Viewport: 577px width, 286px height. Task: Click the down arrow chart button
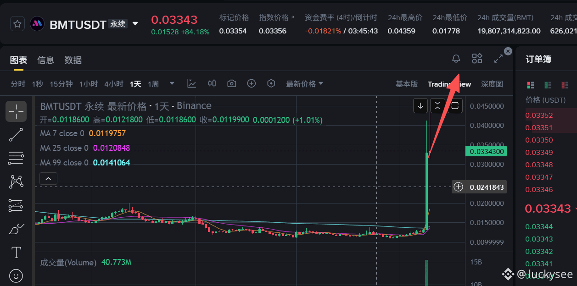pos(420,106)
